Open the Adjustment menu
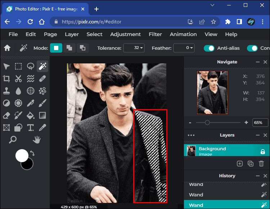 pos(125,34)
